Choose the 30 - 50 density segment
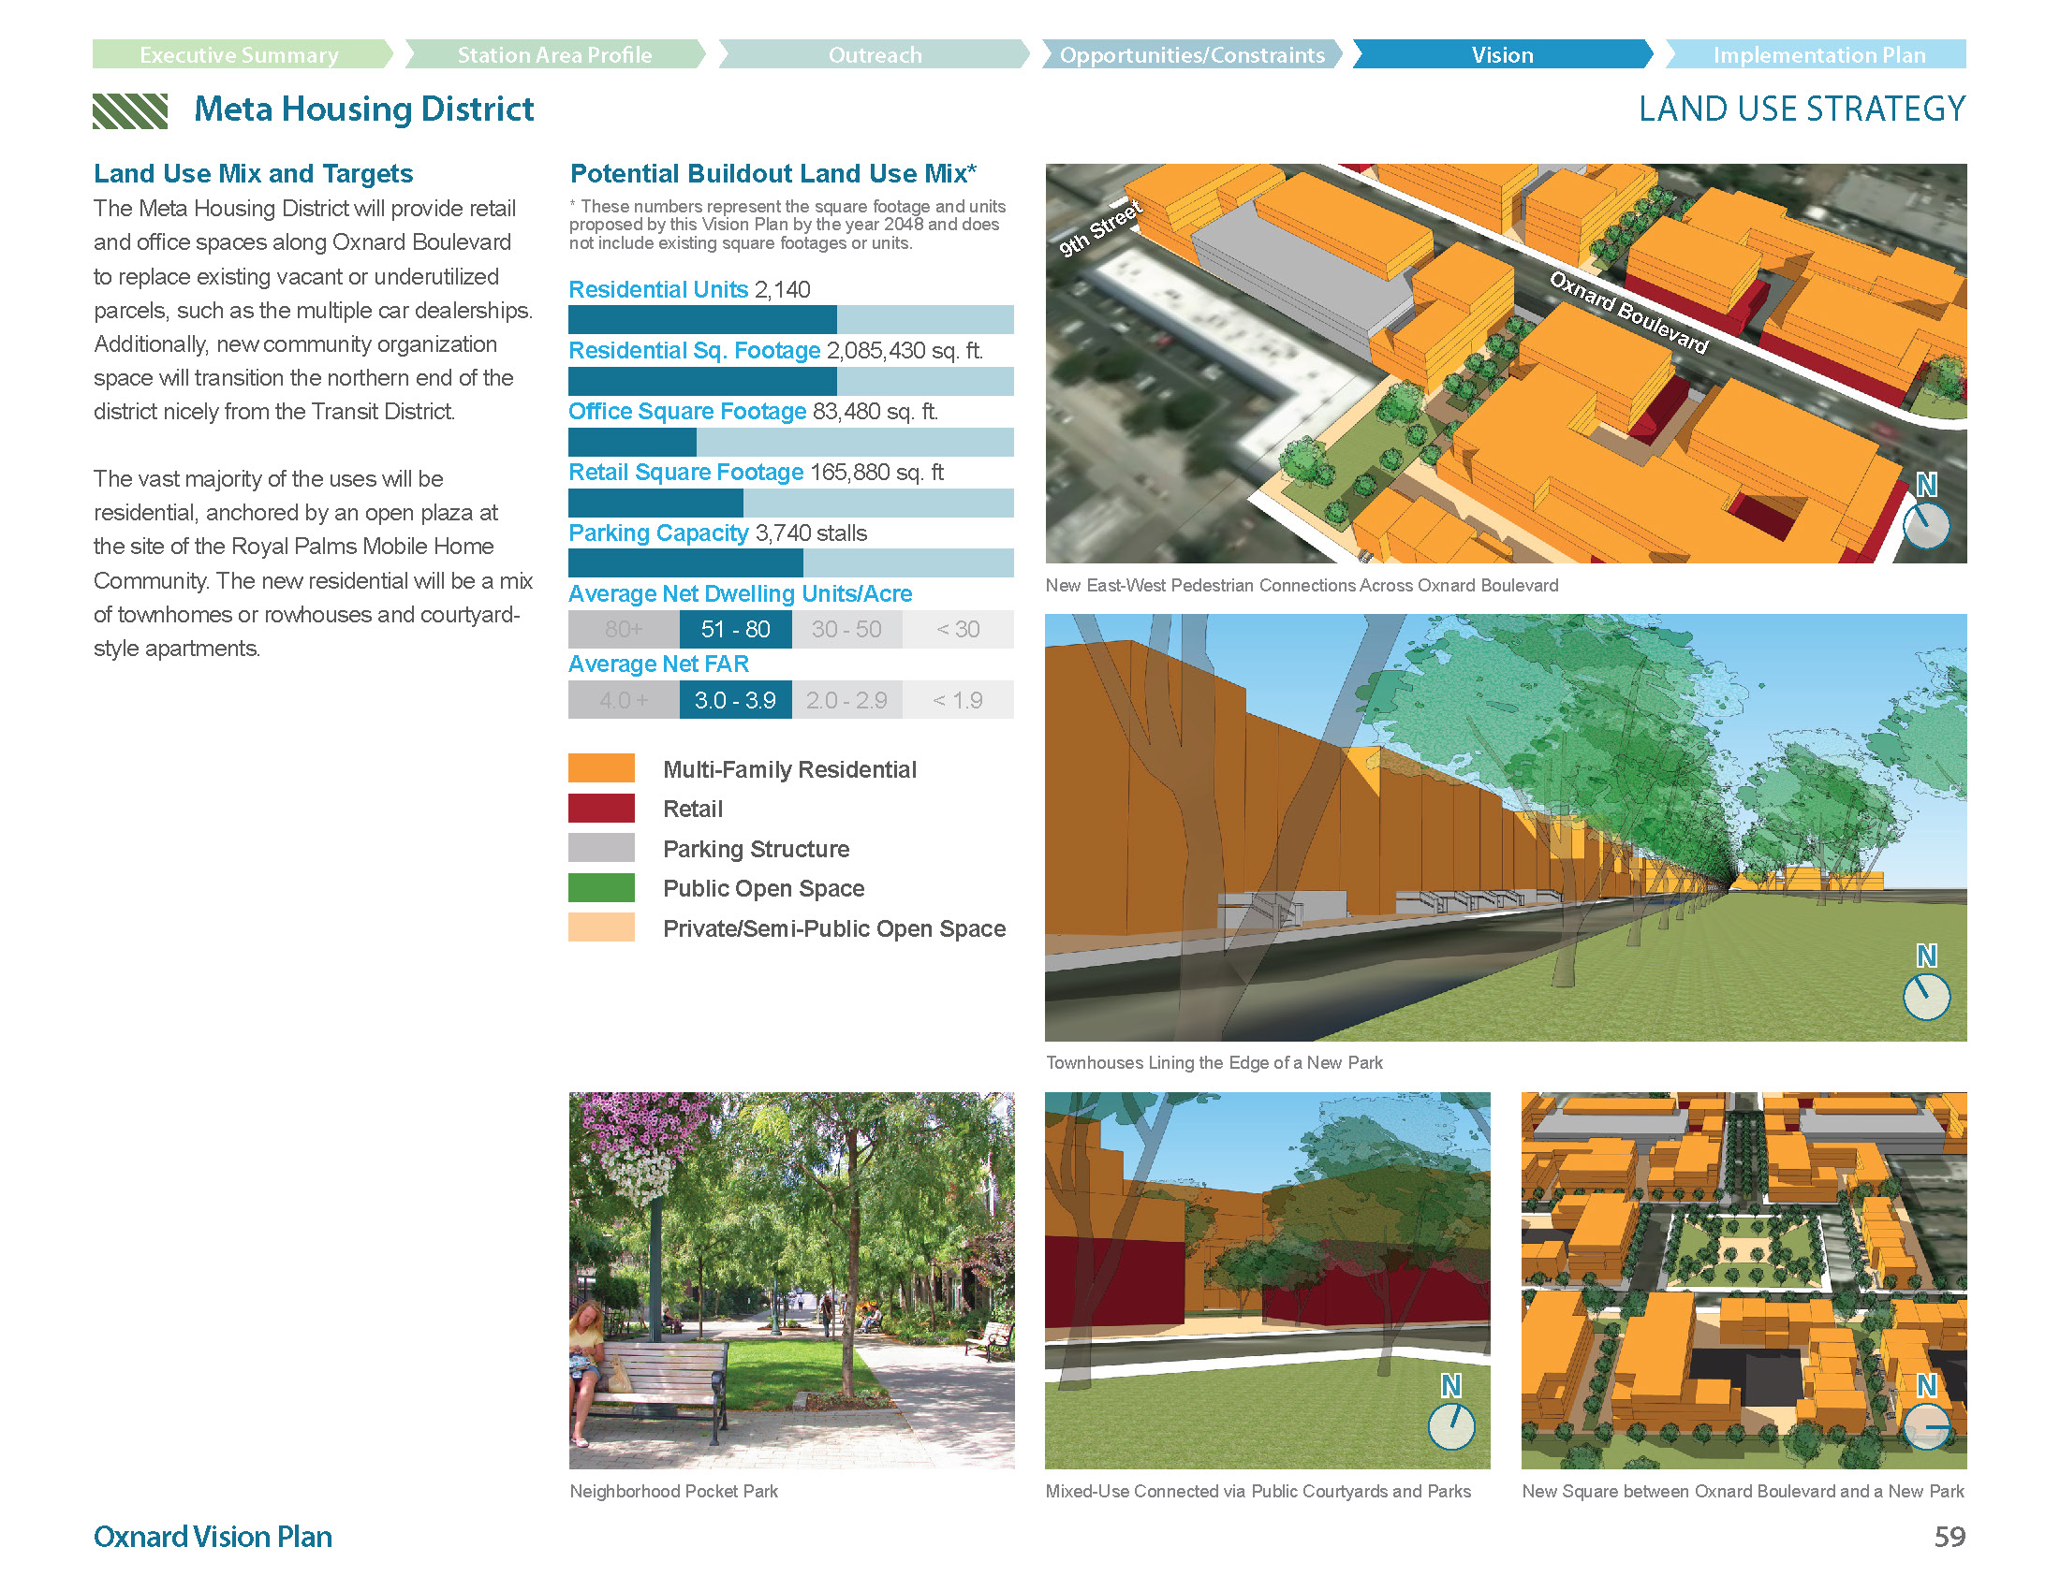The width and height of the screenshot is (2060, 1591). [x=846, y=629]
